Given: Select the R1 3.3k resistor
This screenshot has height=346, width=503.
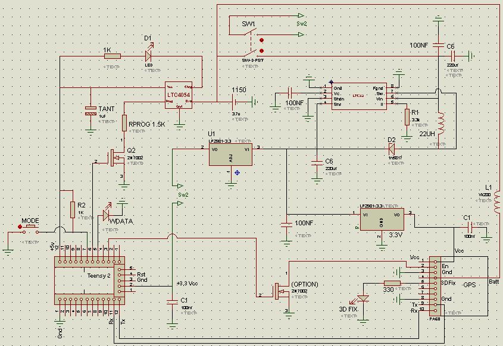Looking at the screenshot, I should coord(407,117).
